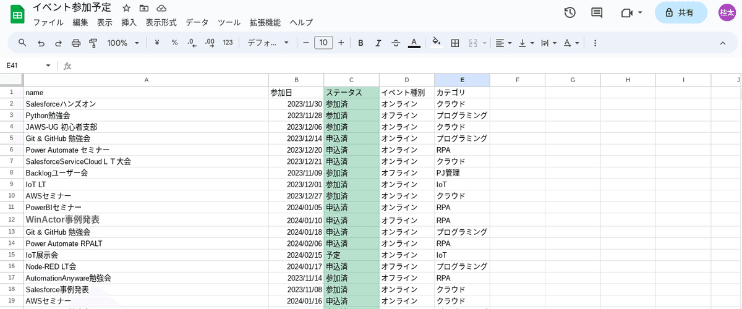
Task: Open version history clock icon
Action: point(570,12)
